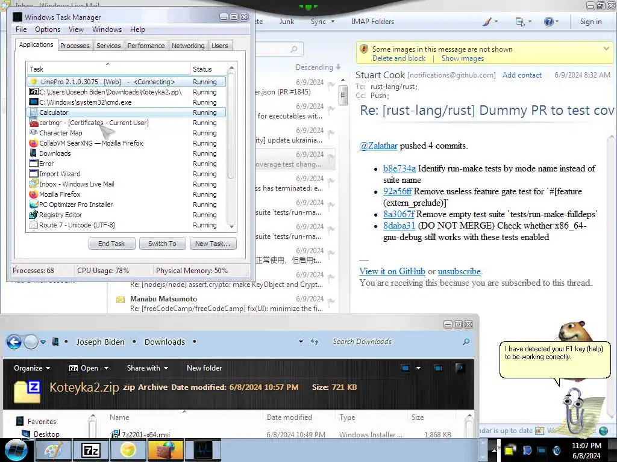Image resolution: width=617 pixels, height=462 pixels.
Task: Click the Koteyka2.zip archive thumbnail icon
Action: 27,392
